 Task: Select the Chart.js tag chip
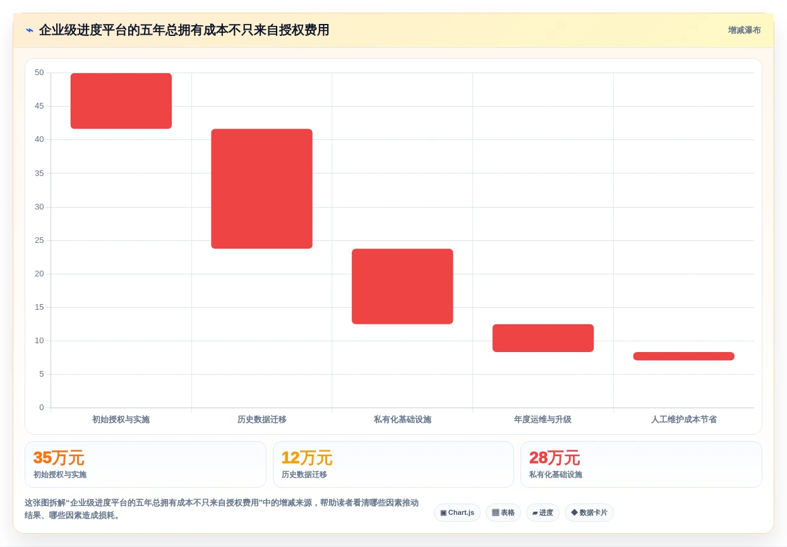[457, 512]
